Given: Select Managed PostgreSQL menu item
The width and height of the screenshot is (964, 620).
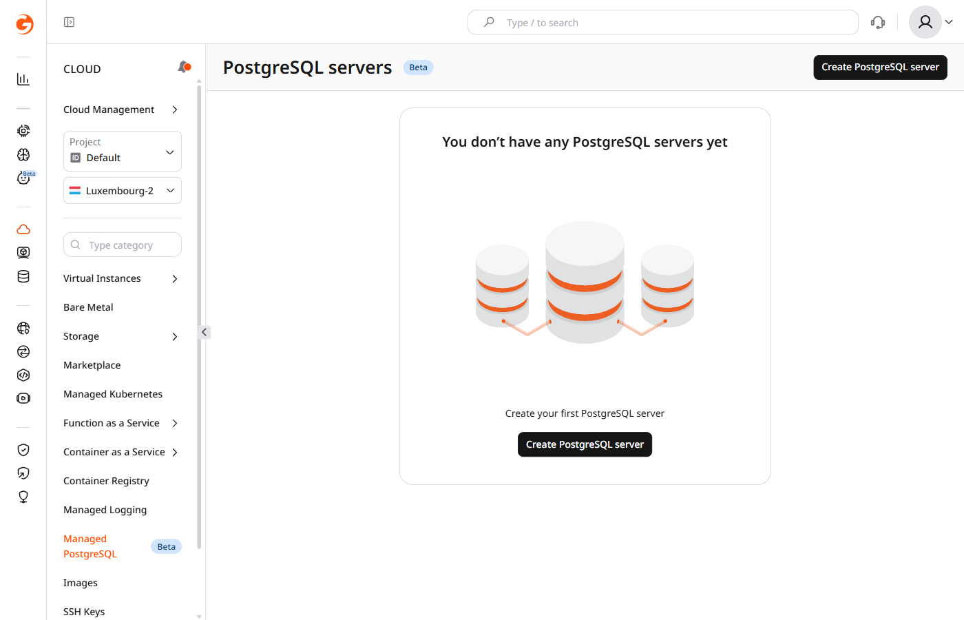Looking at the screenshot, I should (x=90, y=546).
